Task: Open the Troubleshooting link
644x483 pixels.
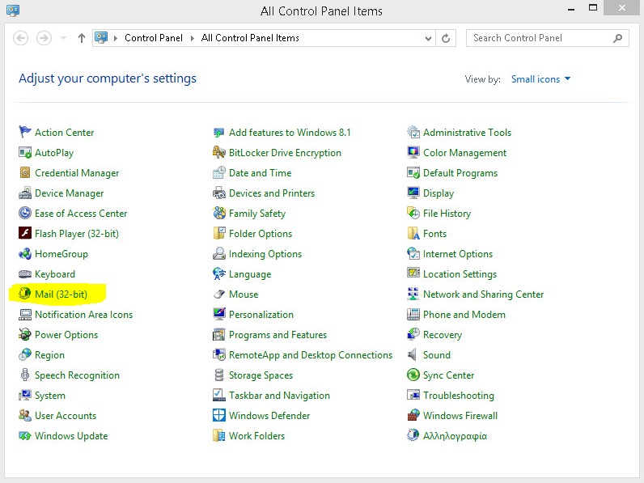Action: (459, 395)
